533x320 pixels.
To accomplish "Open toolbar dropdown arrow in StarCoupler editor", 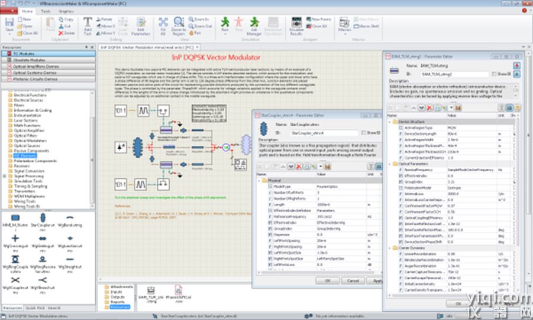I will coord(320,166).
